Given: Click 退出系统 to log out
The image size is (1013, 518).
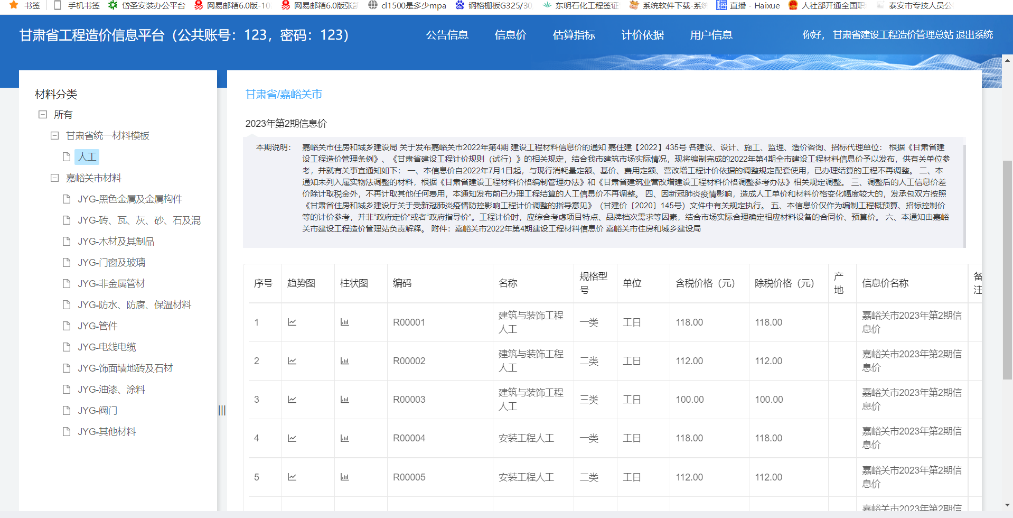Looking at the screenshot, I should (974, 35).
